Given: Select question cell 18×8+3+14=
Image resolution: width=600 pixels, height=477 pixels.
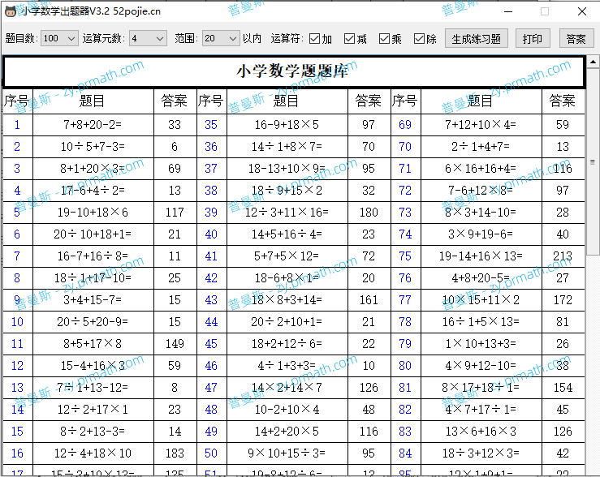Looking at the screenshot, I should click(287, 300).
